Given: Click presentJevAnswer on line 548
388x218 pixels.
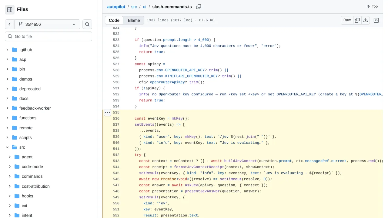Looking at the screenshot, I should (202, 191).
